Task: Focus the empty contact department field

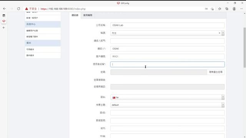Action: point(168,41)
